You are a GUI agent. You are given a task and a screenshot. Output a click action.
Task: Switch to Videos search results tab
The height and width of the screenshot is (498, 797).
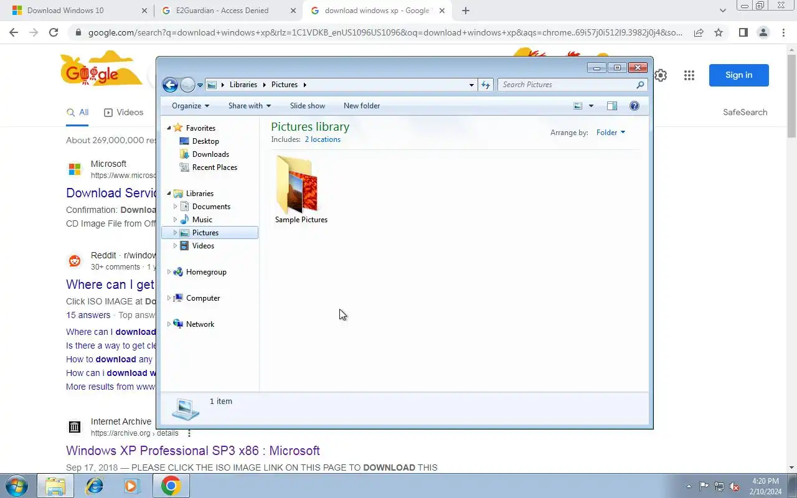[124, 113]
